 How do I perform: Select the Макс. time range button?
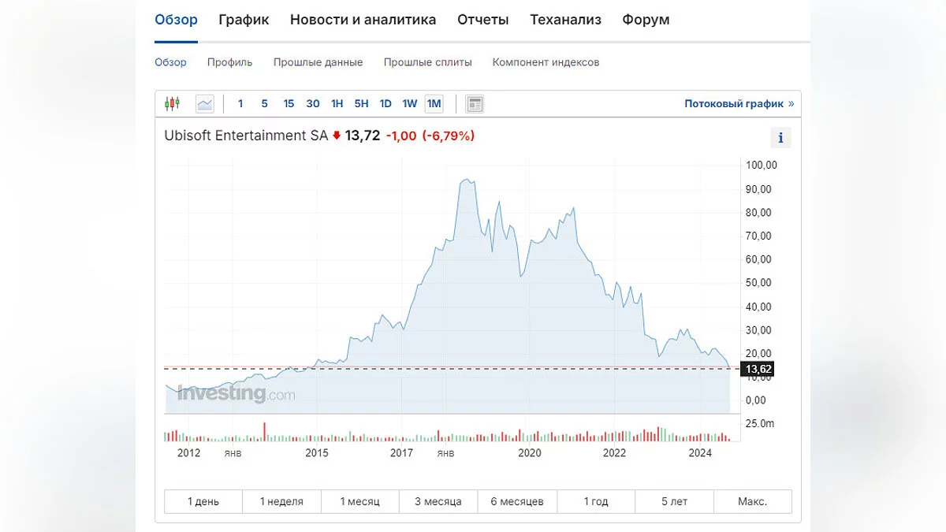(x=752, y=501)
